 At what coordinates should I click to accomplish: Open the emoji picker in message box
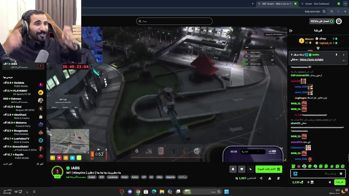coord(341,174)
